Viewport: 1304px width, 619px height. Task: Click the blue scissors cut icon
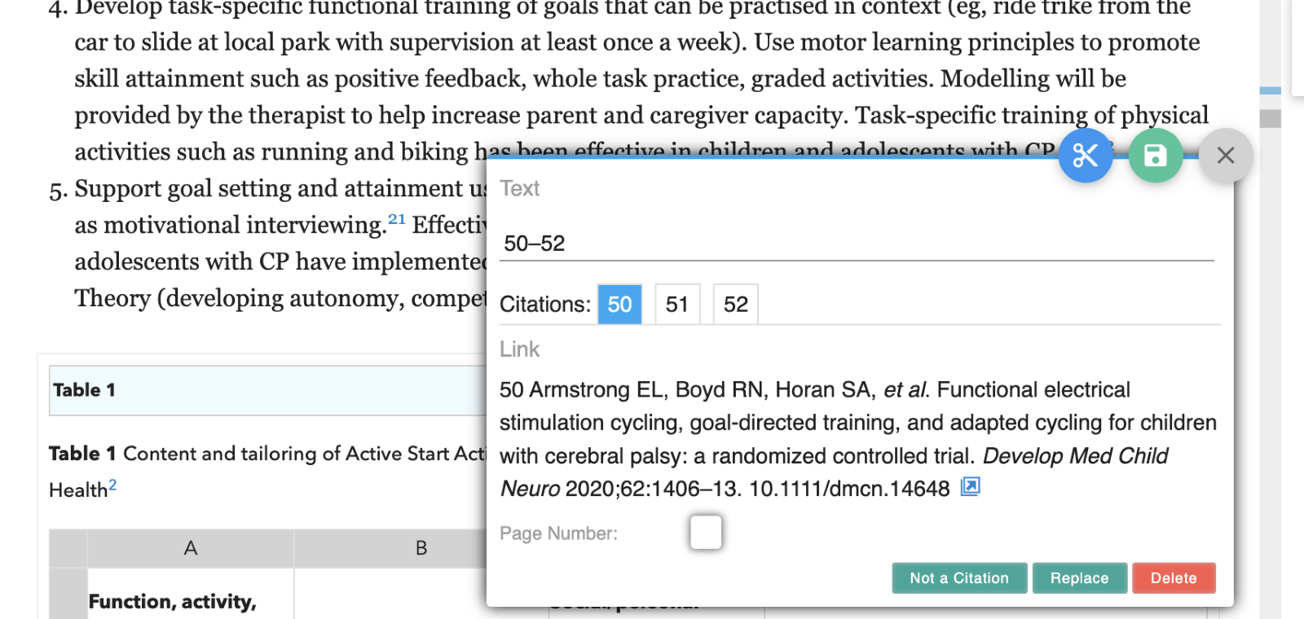click(x=1086, y=156)
